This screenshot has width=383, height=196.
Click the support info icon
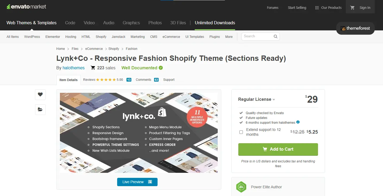298,122
